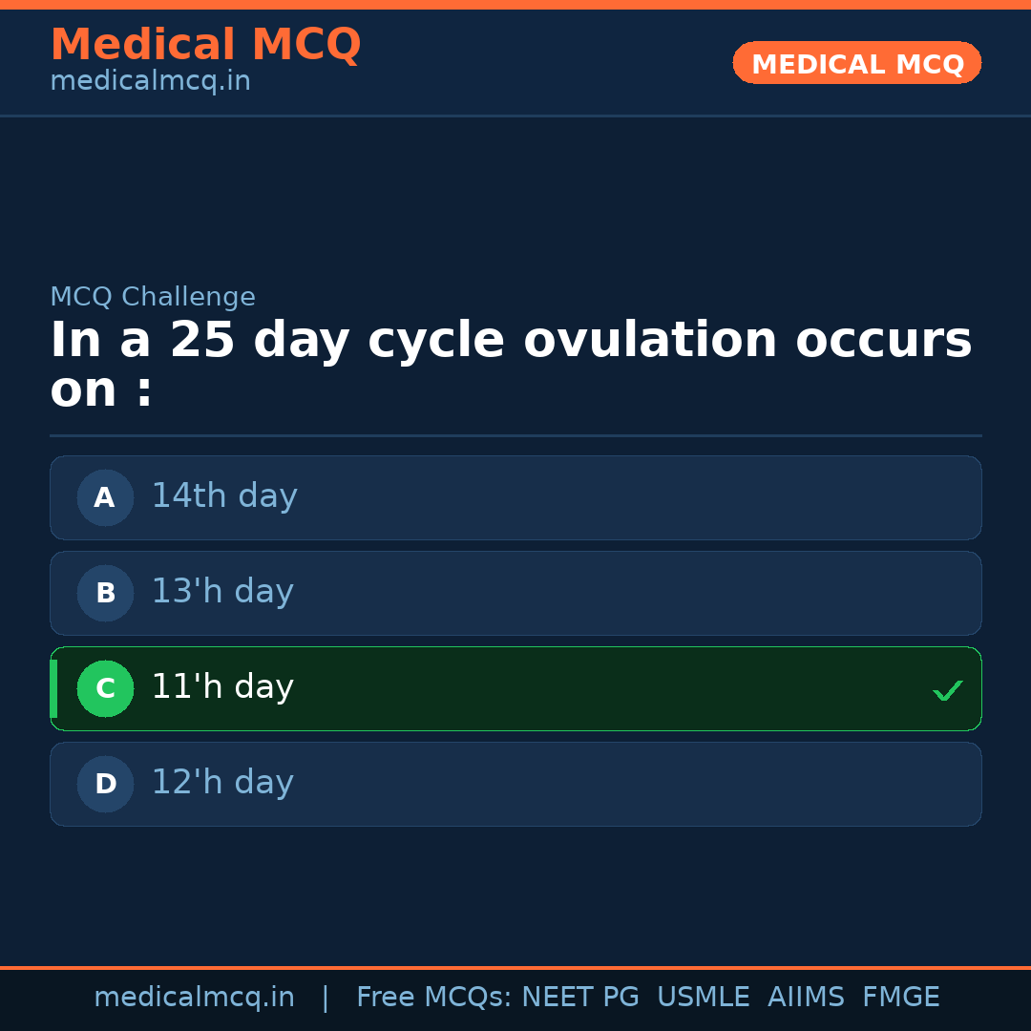Expand the question text area
1031x1031 pixels.
(511, 363)
